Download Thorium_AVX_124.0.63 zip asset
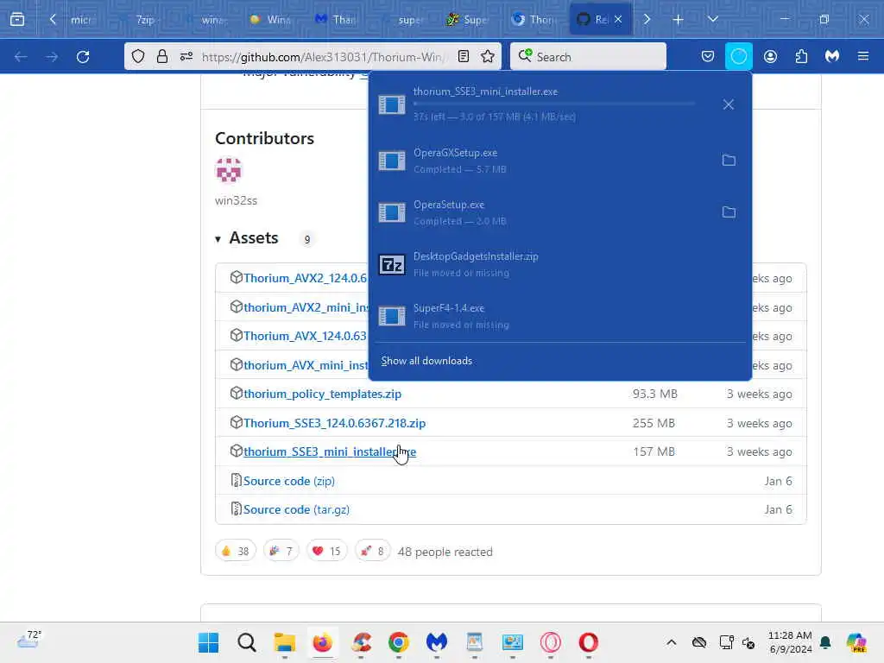 point(305,336)
